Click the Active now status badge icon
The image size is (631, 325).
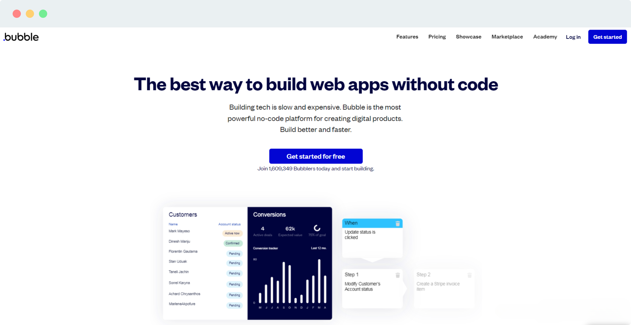(231, 233)
